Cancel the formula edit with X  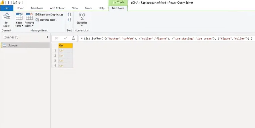coord(56,38)
